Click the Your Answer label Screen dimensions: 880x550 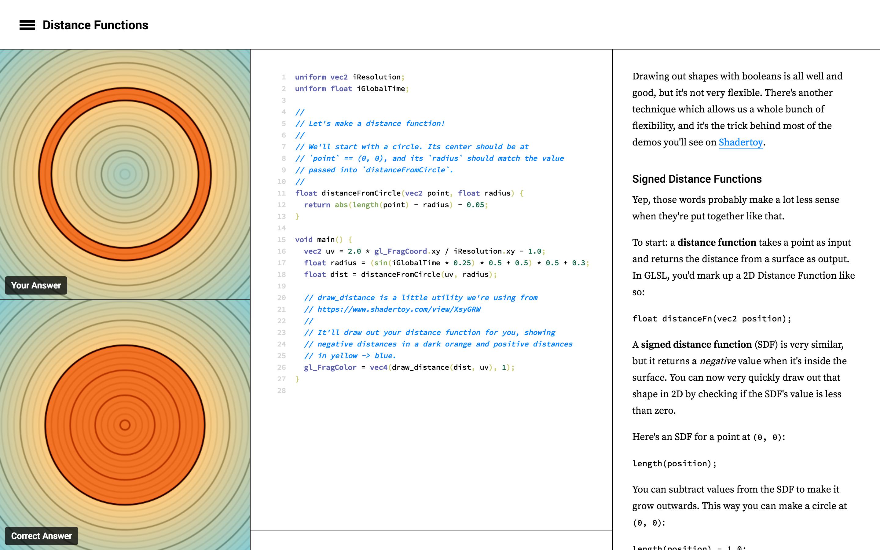point(36,286)
